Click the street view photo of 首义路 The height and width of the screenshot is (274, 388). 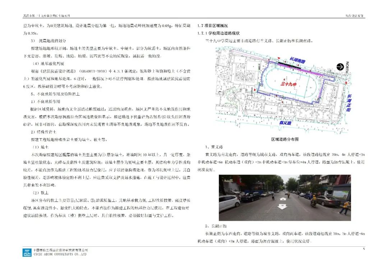(x=285, y=198)
